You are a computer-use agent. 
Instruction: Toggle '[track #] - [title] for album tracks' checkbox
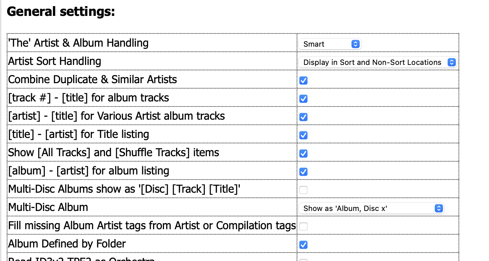303,99
